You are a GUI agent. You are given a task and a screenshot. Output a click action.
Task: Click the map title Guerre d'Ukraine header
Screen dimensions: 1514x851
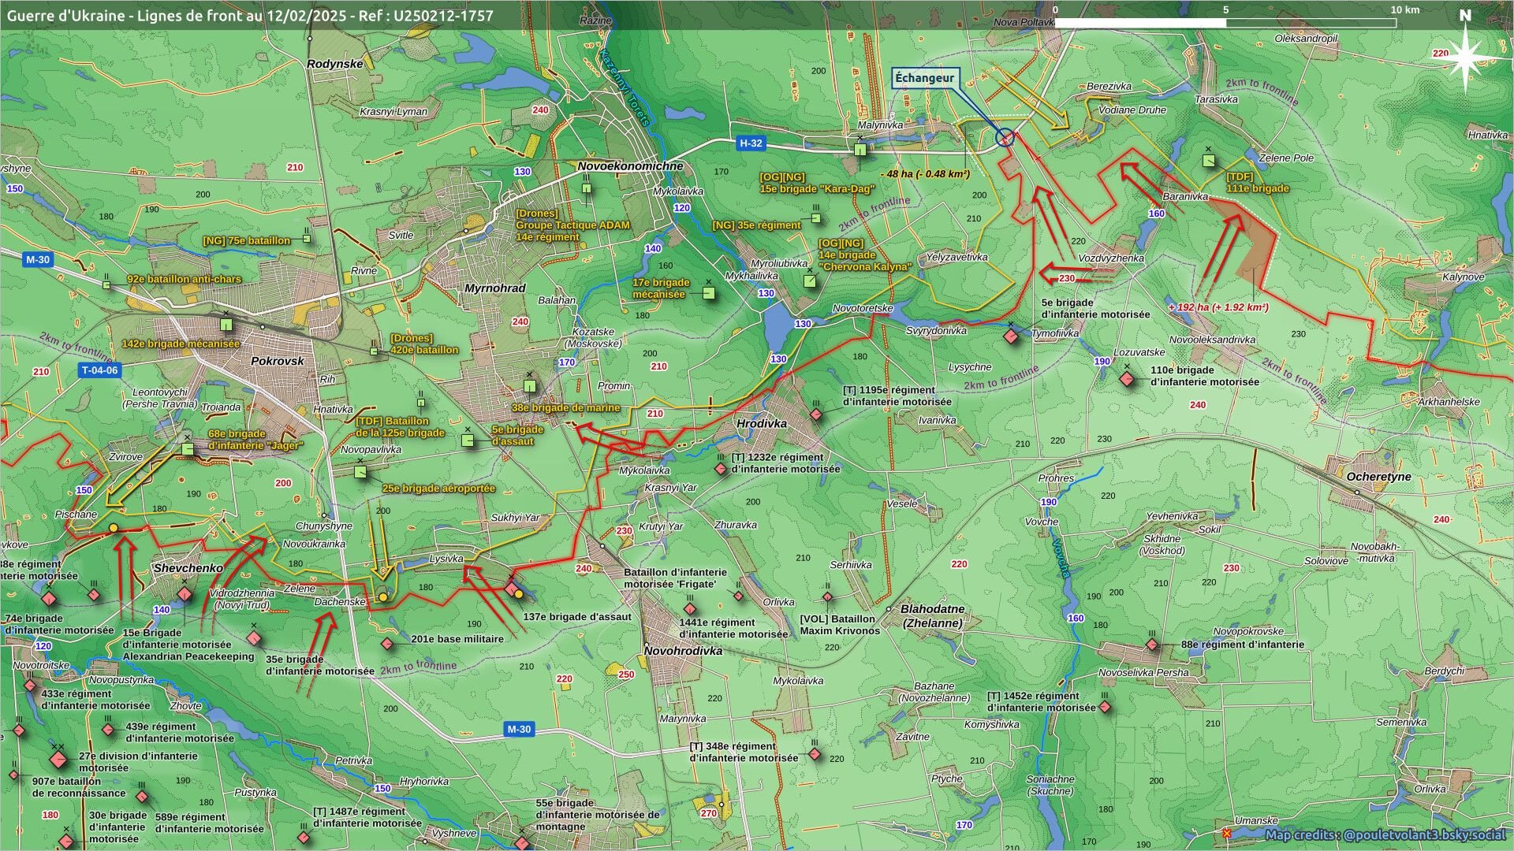point(250,15)
